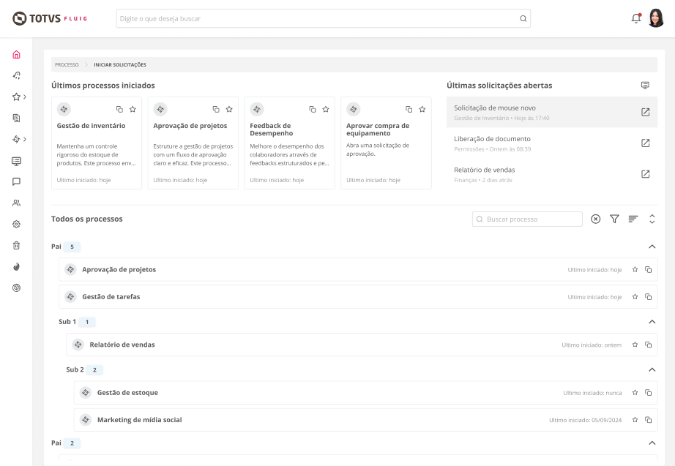
Task: Open the settings gear in sidebar
Action: 16,224
